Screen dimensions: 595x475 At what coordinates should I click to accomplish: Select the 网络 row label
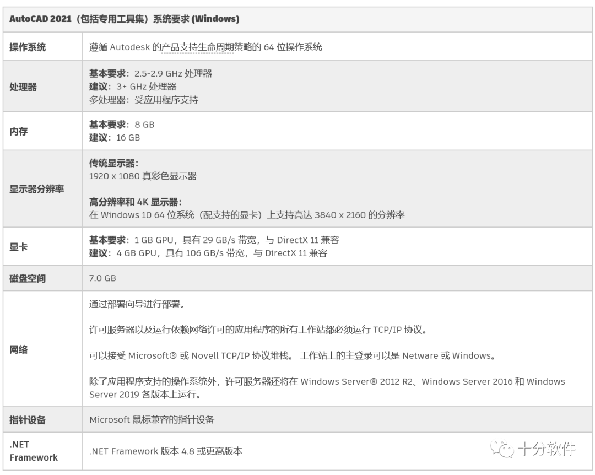pyautogui.click(x=18, y=349)
